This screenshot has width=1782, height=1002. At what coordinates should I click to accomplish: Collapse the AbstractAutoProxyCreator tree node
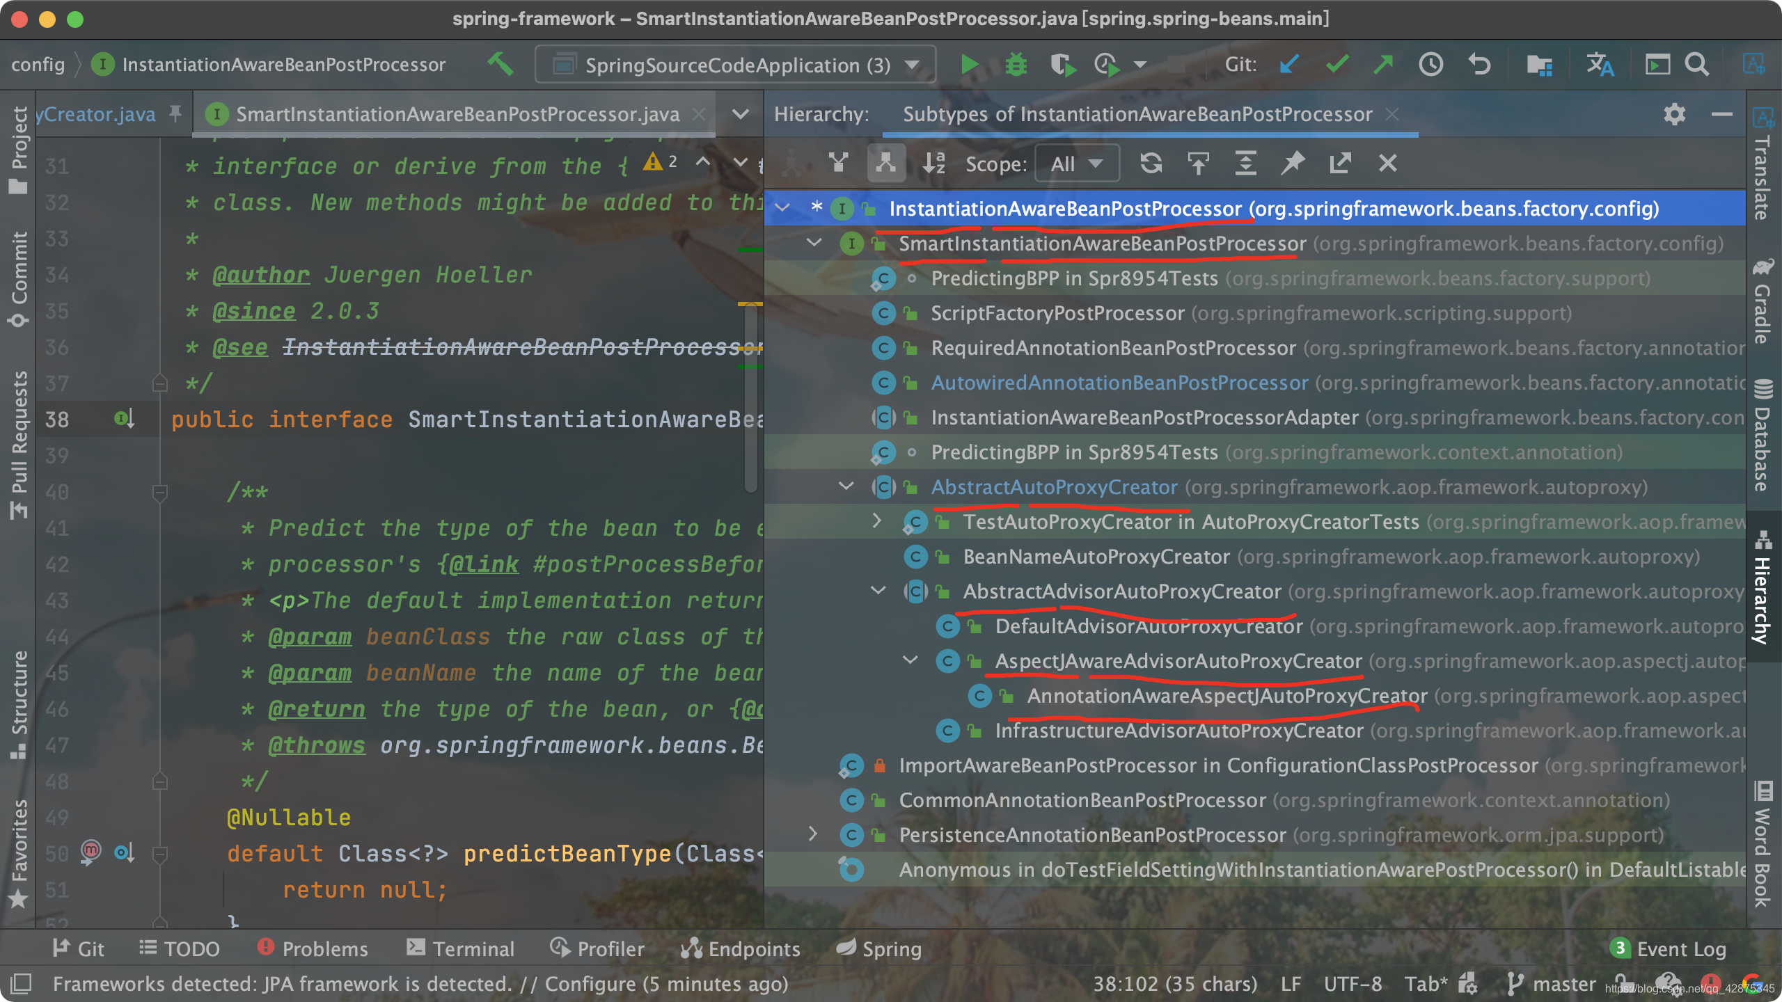[x=846, y=486]
